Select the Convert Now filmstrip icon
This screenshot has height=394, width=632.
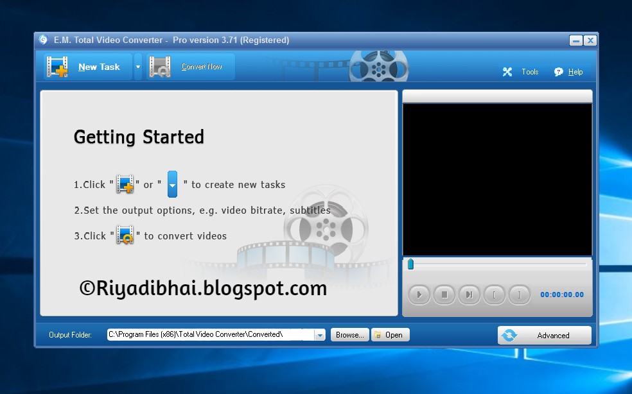[159, 66]
